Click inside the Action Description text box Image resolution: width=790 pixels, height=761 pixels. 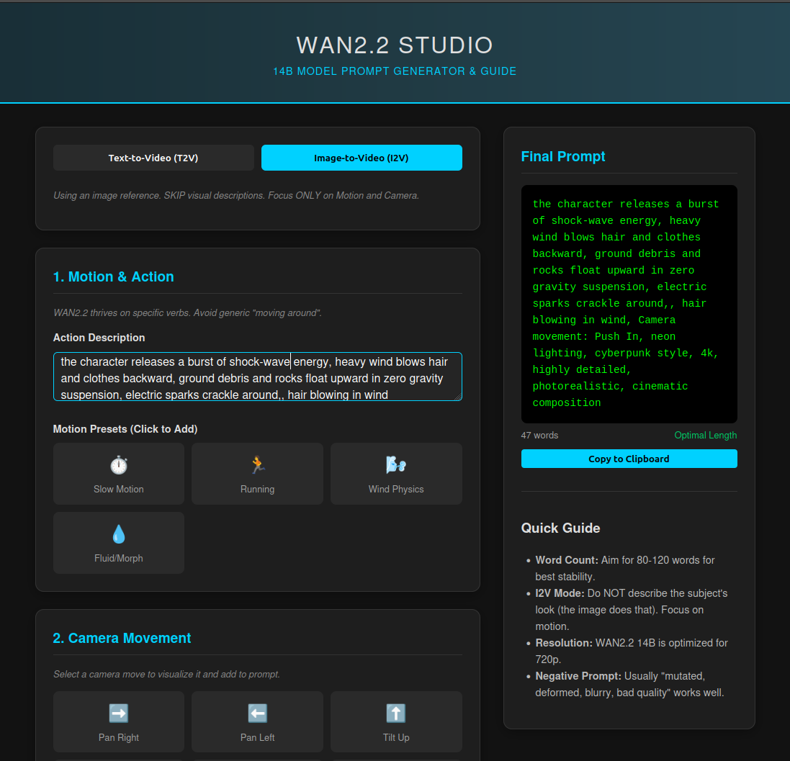click(x=257, y=377)
